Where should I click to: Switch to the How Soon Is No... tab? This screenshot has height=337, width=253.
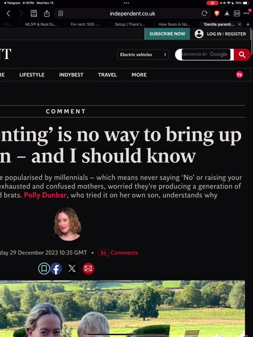point(174,24)
